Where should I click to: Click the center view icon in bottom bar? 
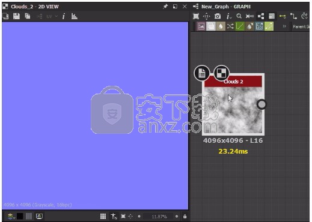[130, 216]
